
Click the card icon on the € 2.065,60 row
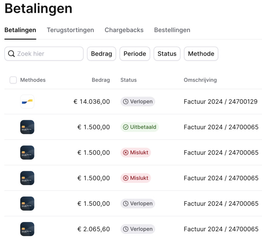(x=27, y=229)
